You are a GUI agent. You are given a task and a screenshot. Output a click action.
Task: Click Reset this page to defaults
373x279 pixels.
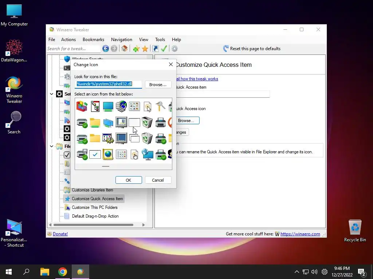252,49
